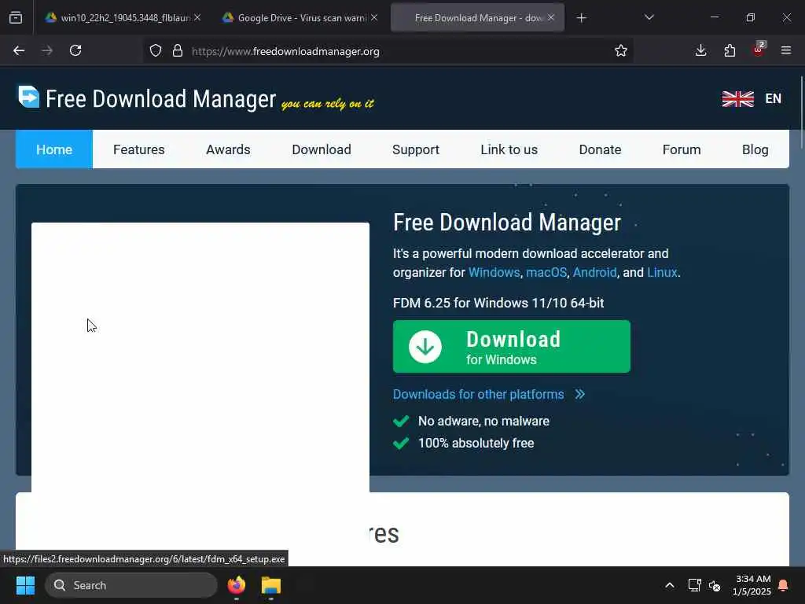Click the Linux platform link
The image size is (805, 604).
(662, 272)
